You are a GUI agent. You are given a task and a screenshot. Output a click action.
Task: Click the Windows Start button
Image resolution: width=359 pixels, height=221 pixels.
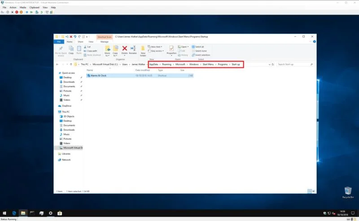(4, 213)
